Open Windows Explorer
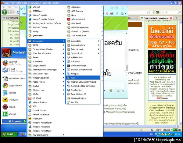The width and height of the screenshot is (183, 143). 83,98
